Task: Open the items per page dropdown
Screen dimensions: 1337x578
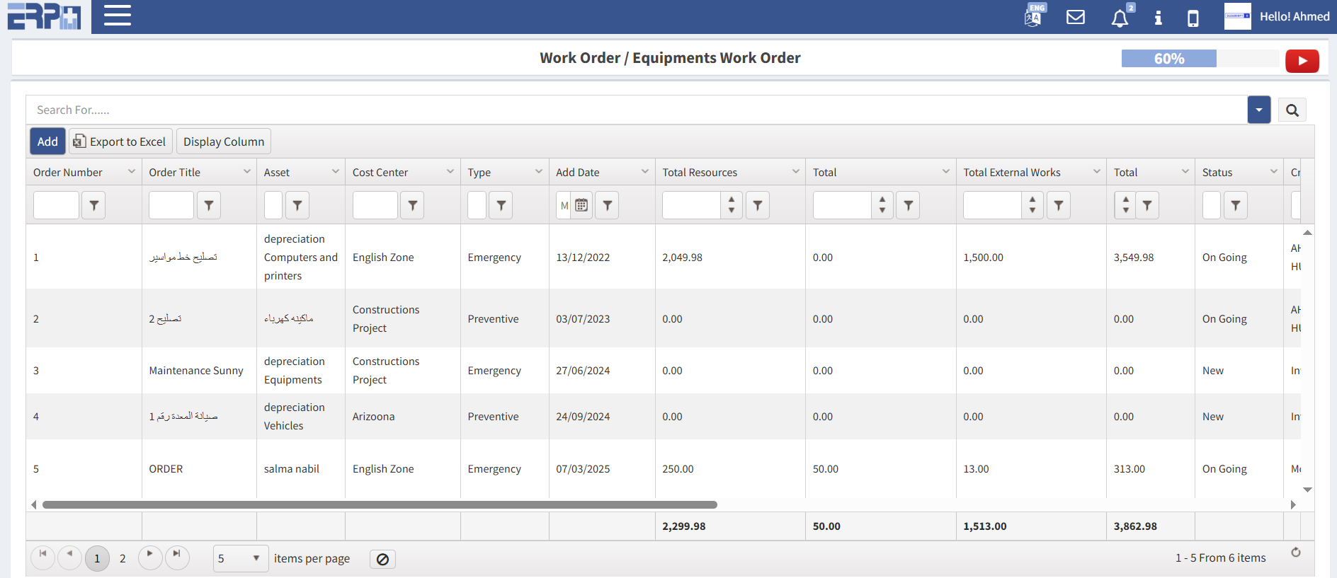Action: pyautogui.click(x=241, y=559)
